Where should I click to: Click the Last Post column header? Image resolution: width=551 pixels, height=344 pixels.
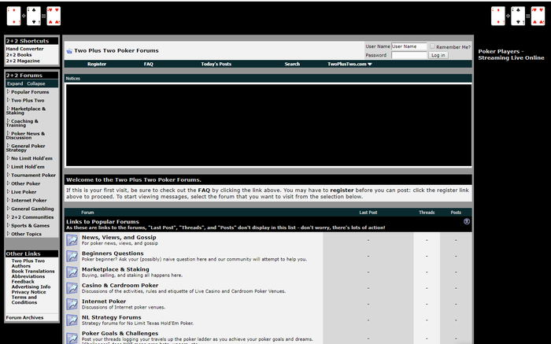(368, 213)
